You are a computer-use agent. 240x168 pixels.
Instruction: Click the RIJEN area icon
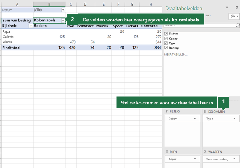(x=167, y=152)
